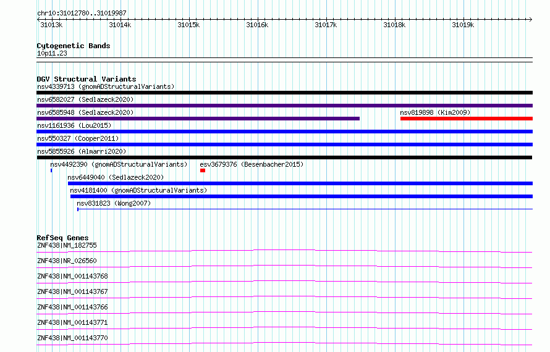Image resolution: width=550 pixels, height=352 pixels.
Task: Click nsv4492390 gnomAD variant label
Action: pos(119,164)
